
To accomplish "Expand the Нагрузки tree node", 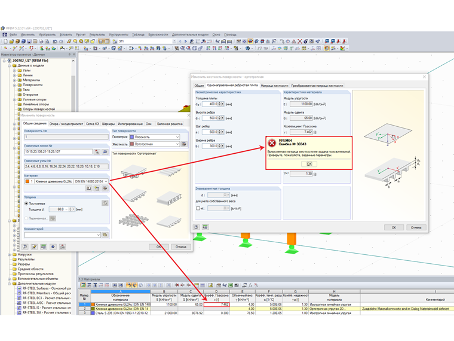I will point(10,254).
